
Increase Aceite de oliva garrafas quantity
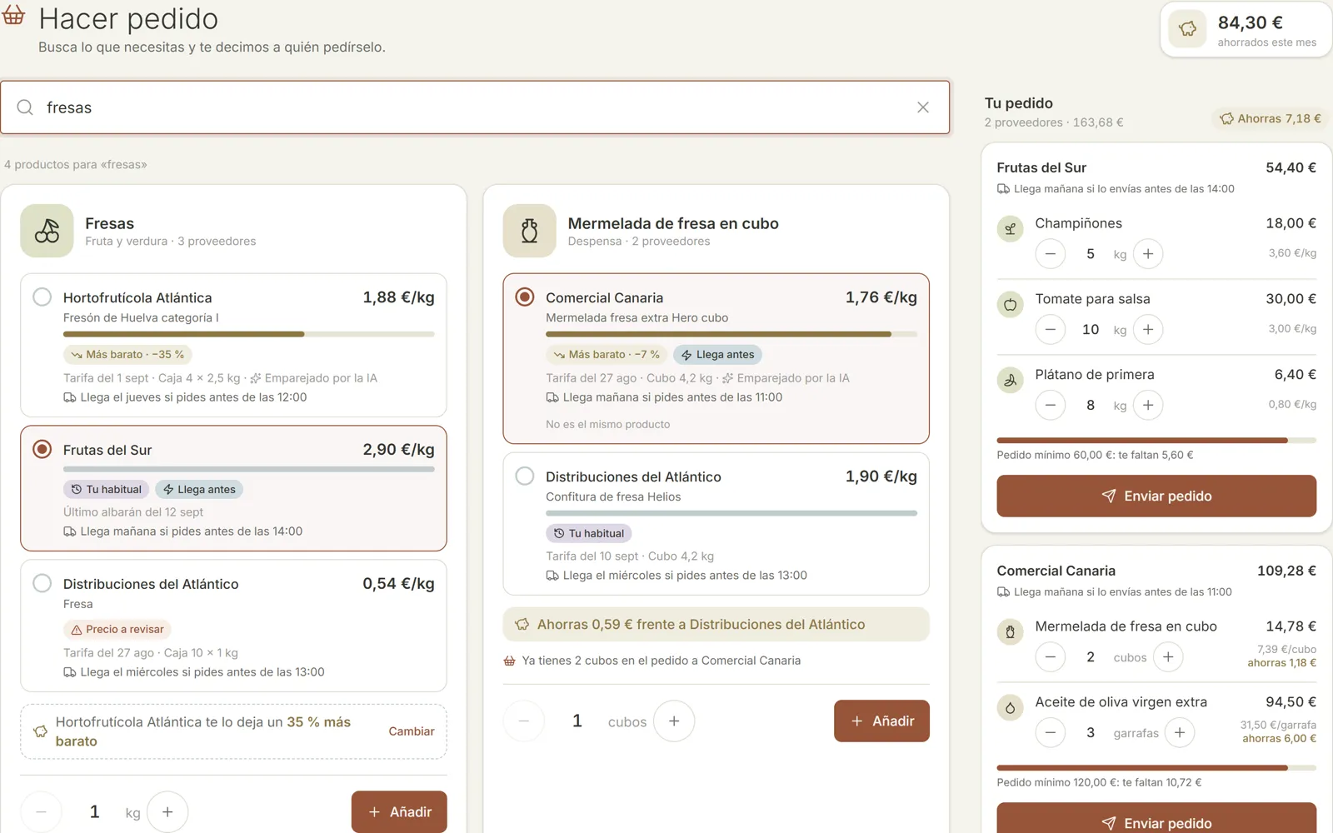click(1180, 733)
